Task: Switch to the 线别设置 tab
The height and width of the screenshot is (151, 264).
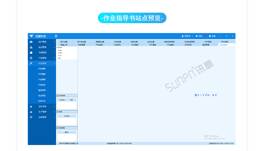Action: [137, 42]
